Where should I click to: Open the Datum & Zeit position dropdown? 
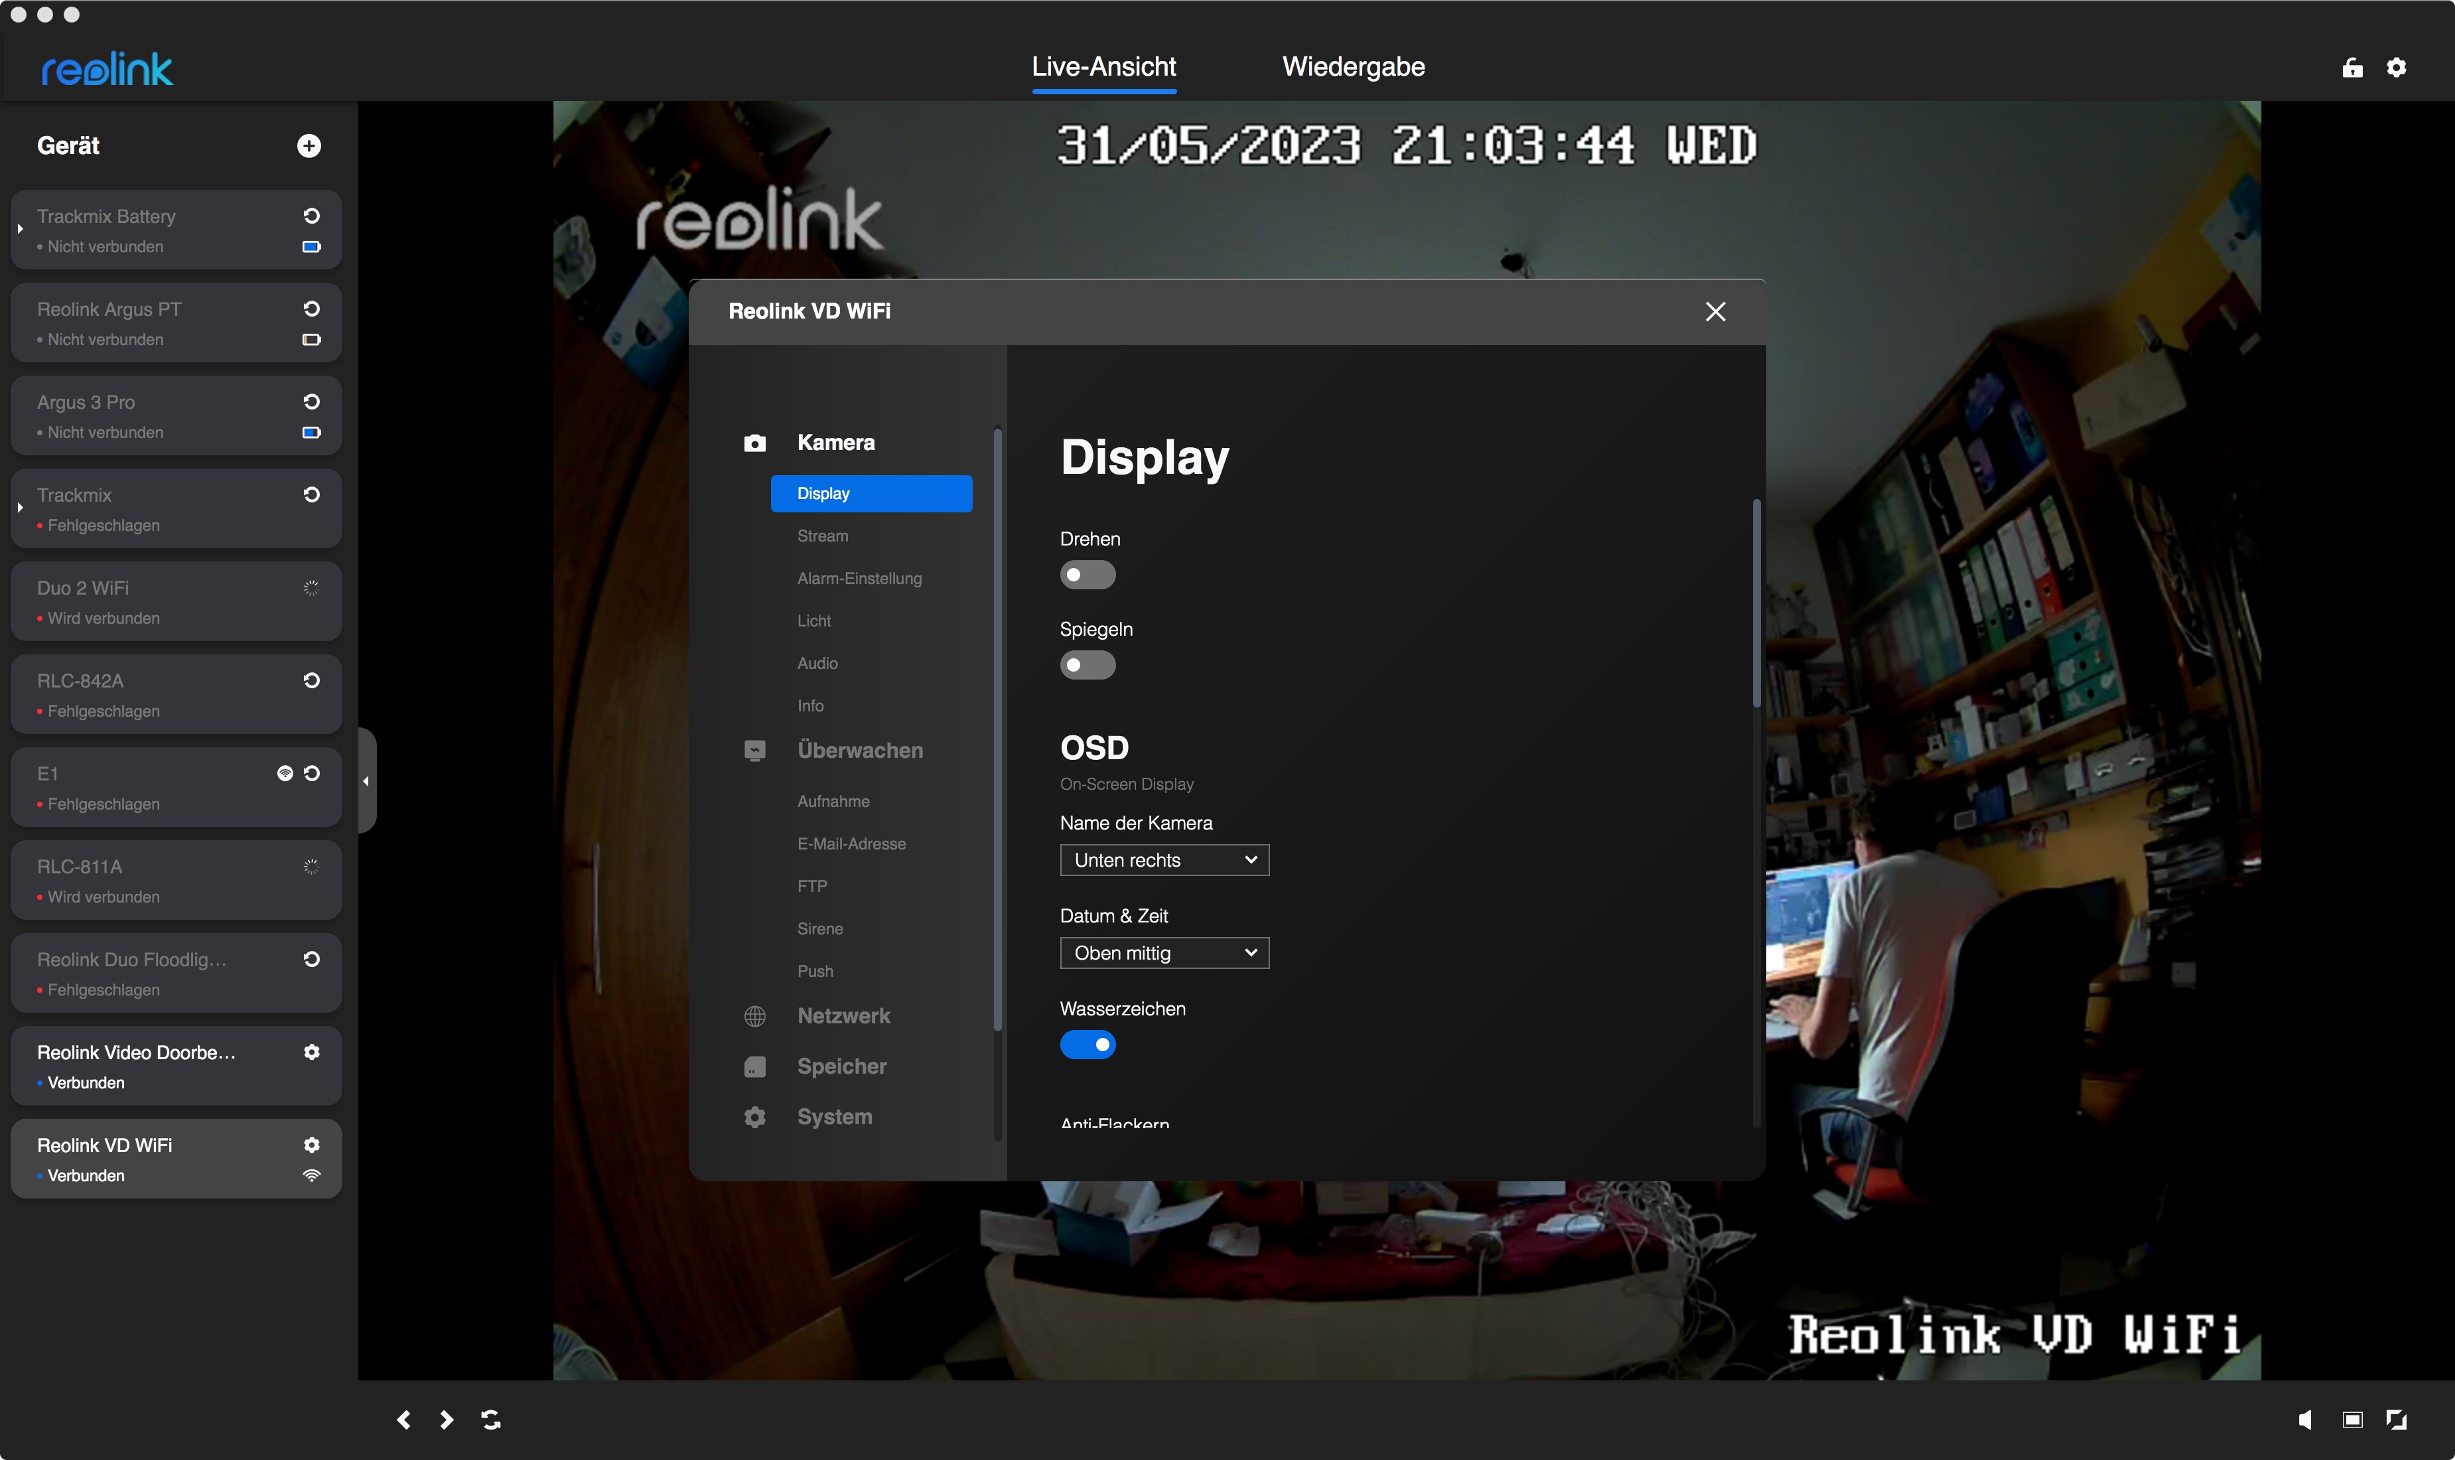click(x=1164, y=952)
